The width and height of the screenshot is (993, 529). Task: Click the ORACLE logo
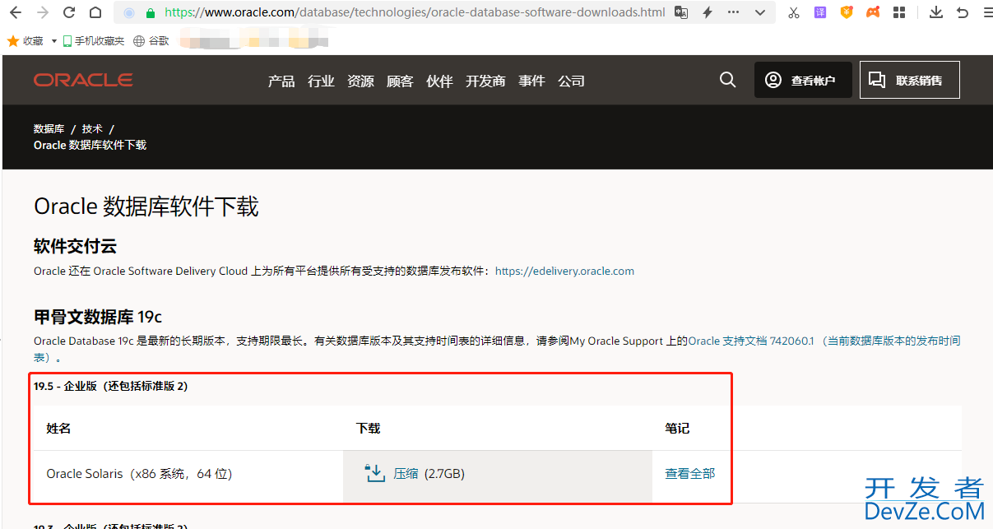[83, 80]
